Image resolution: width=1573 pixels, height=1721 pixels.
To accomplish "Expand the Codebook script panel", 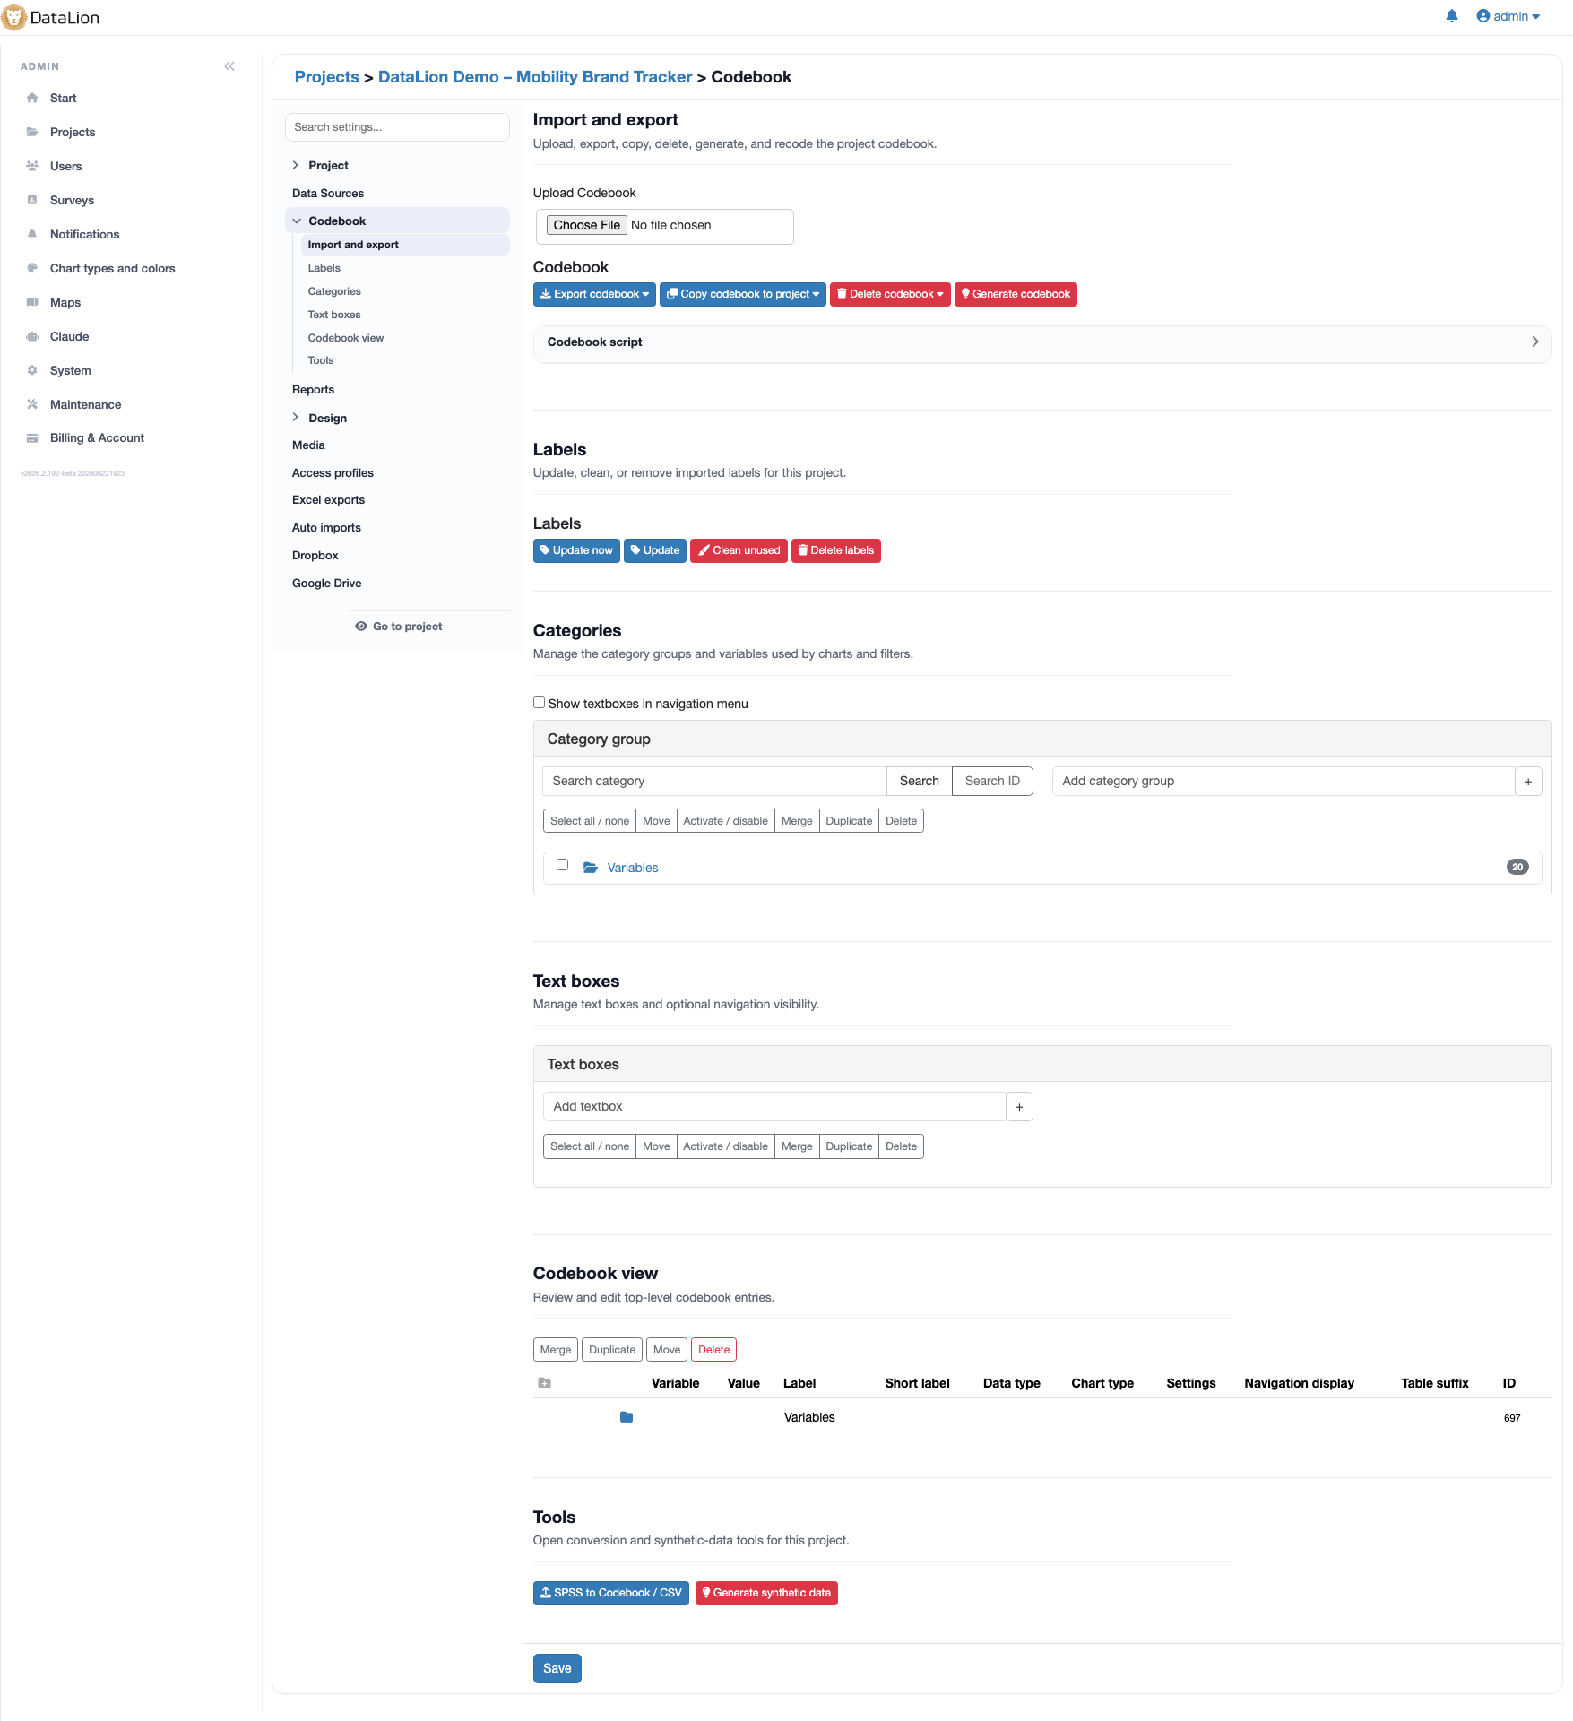I will tap(1042, 342).
